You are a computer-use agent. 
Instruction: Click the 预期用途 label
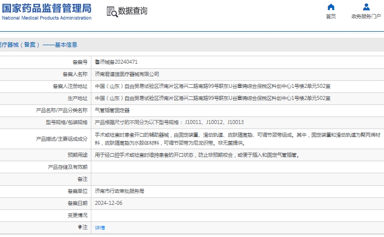click(x=77, y=155)
